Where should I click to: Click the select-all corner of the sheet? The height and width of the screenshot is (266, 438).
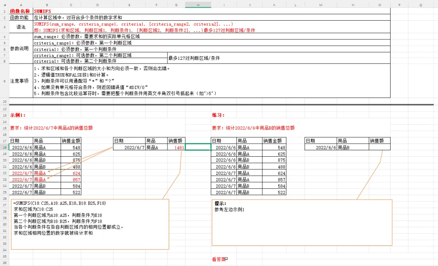coord(4,5)
